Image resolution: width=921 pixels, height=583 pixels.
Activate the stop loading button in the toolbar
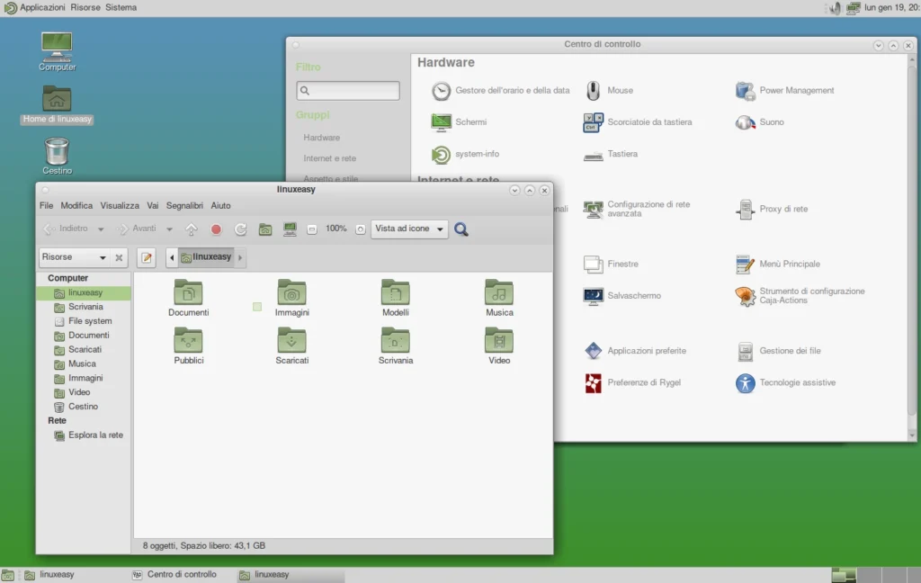[x=215, y=229]
